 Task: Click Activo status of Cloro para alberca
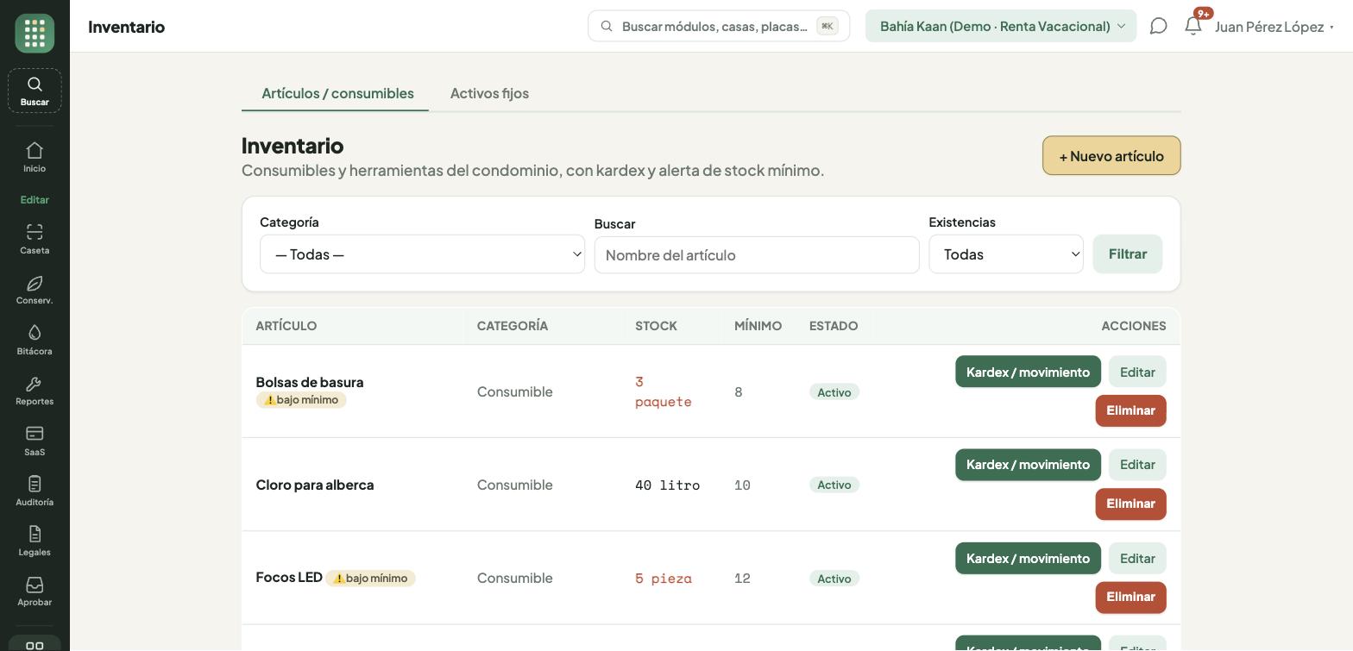click(x=834, y=485)
